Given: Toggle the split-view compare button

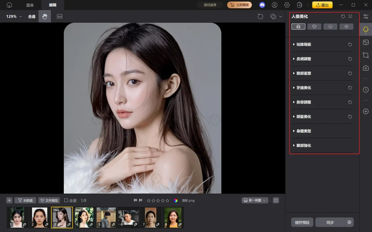Looking at the screenshot, I should [x=276, y=200].
